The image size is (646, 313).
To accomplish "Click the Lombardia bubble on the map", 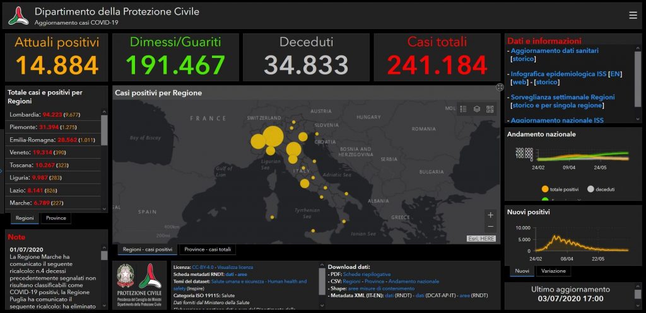I will [x=273, y=136].
